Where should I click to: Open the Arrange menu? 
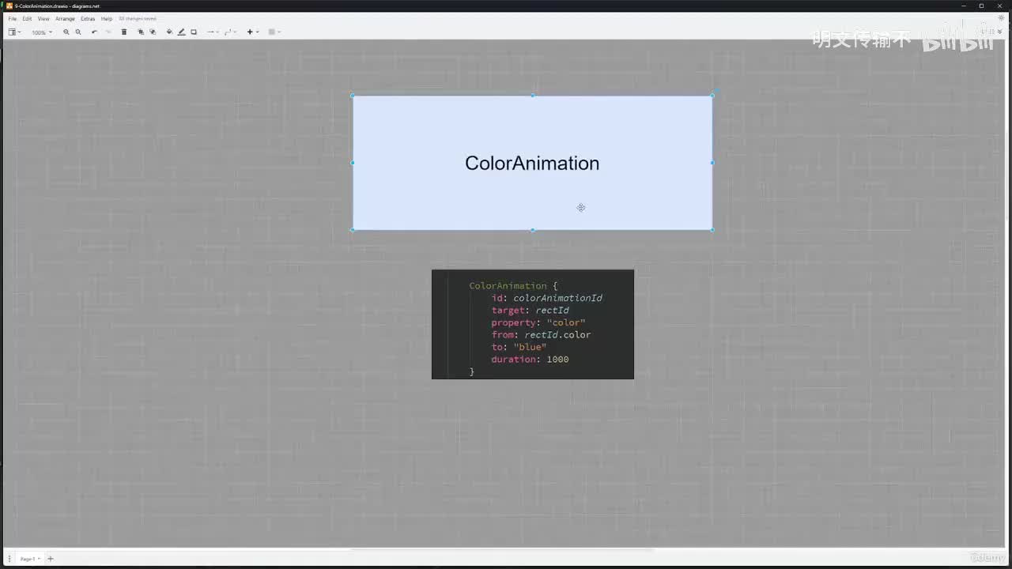click(65, 18)
